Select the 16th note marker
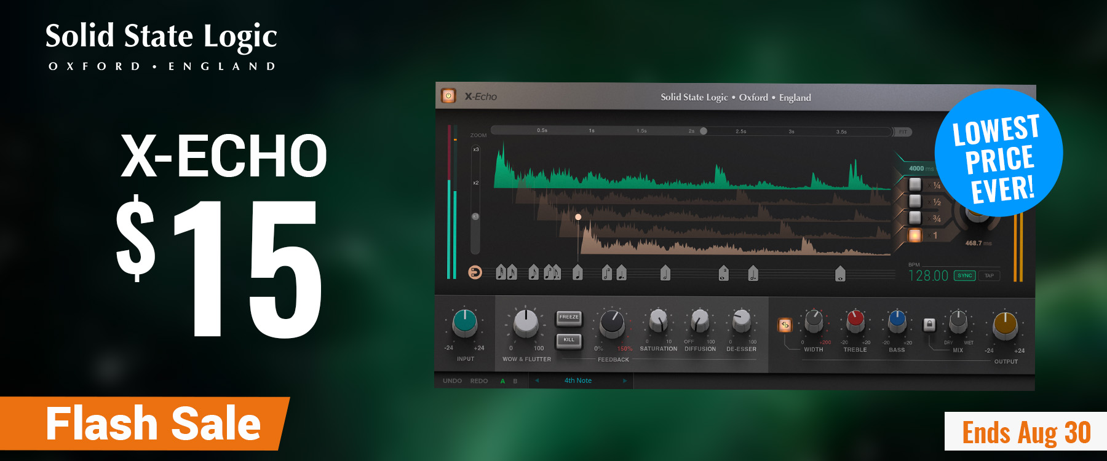Image resolution: width=1107 pixels, height=461 pixels. click(512, 272)
